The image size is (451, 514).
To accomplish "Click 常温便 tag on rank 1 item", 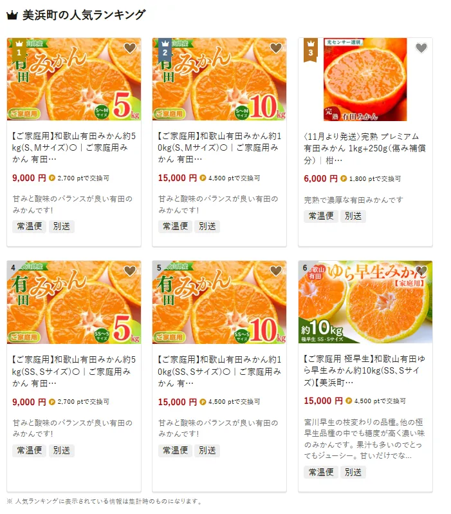I will 30,226.
